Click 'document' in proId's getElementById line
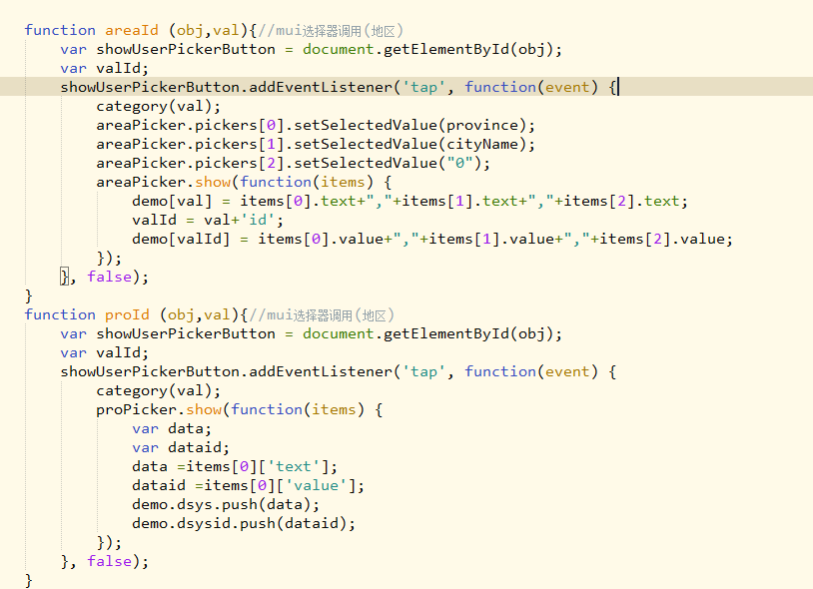 point(338,333)
